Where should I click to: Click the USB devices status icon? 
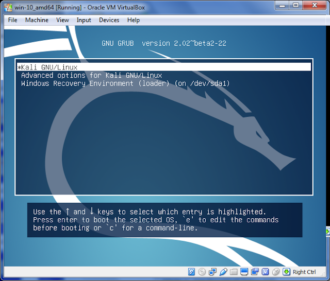click(223, 272)
